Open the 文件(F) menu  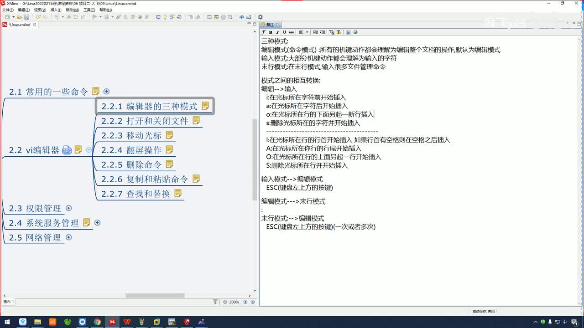pyautogui.click(x=8, y=10)
